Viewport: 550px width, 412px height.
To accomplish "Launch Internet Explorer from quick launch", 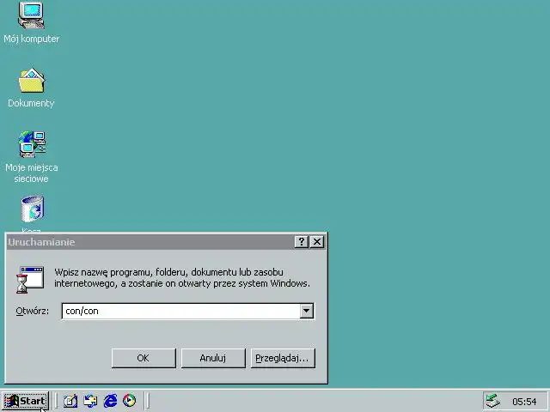I will [110, 401].
